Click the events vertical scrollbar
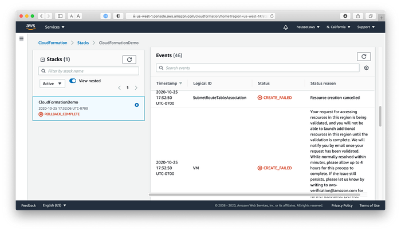401x231 pixels. 380,116
